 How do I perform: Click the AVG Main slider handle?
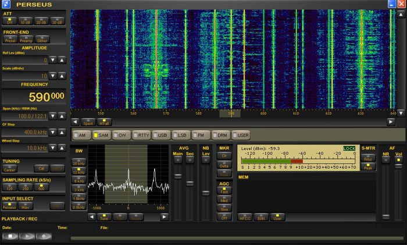click(x=178, y=176)
